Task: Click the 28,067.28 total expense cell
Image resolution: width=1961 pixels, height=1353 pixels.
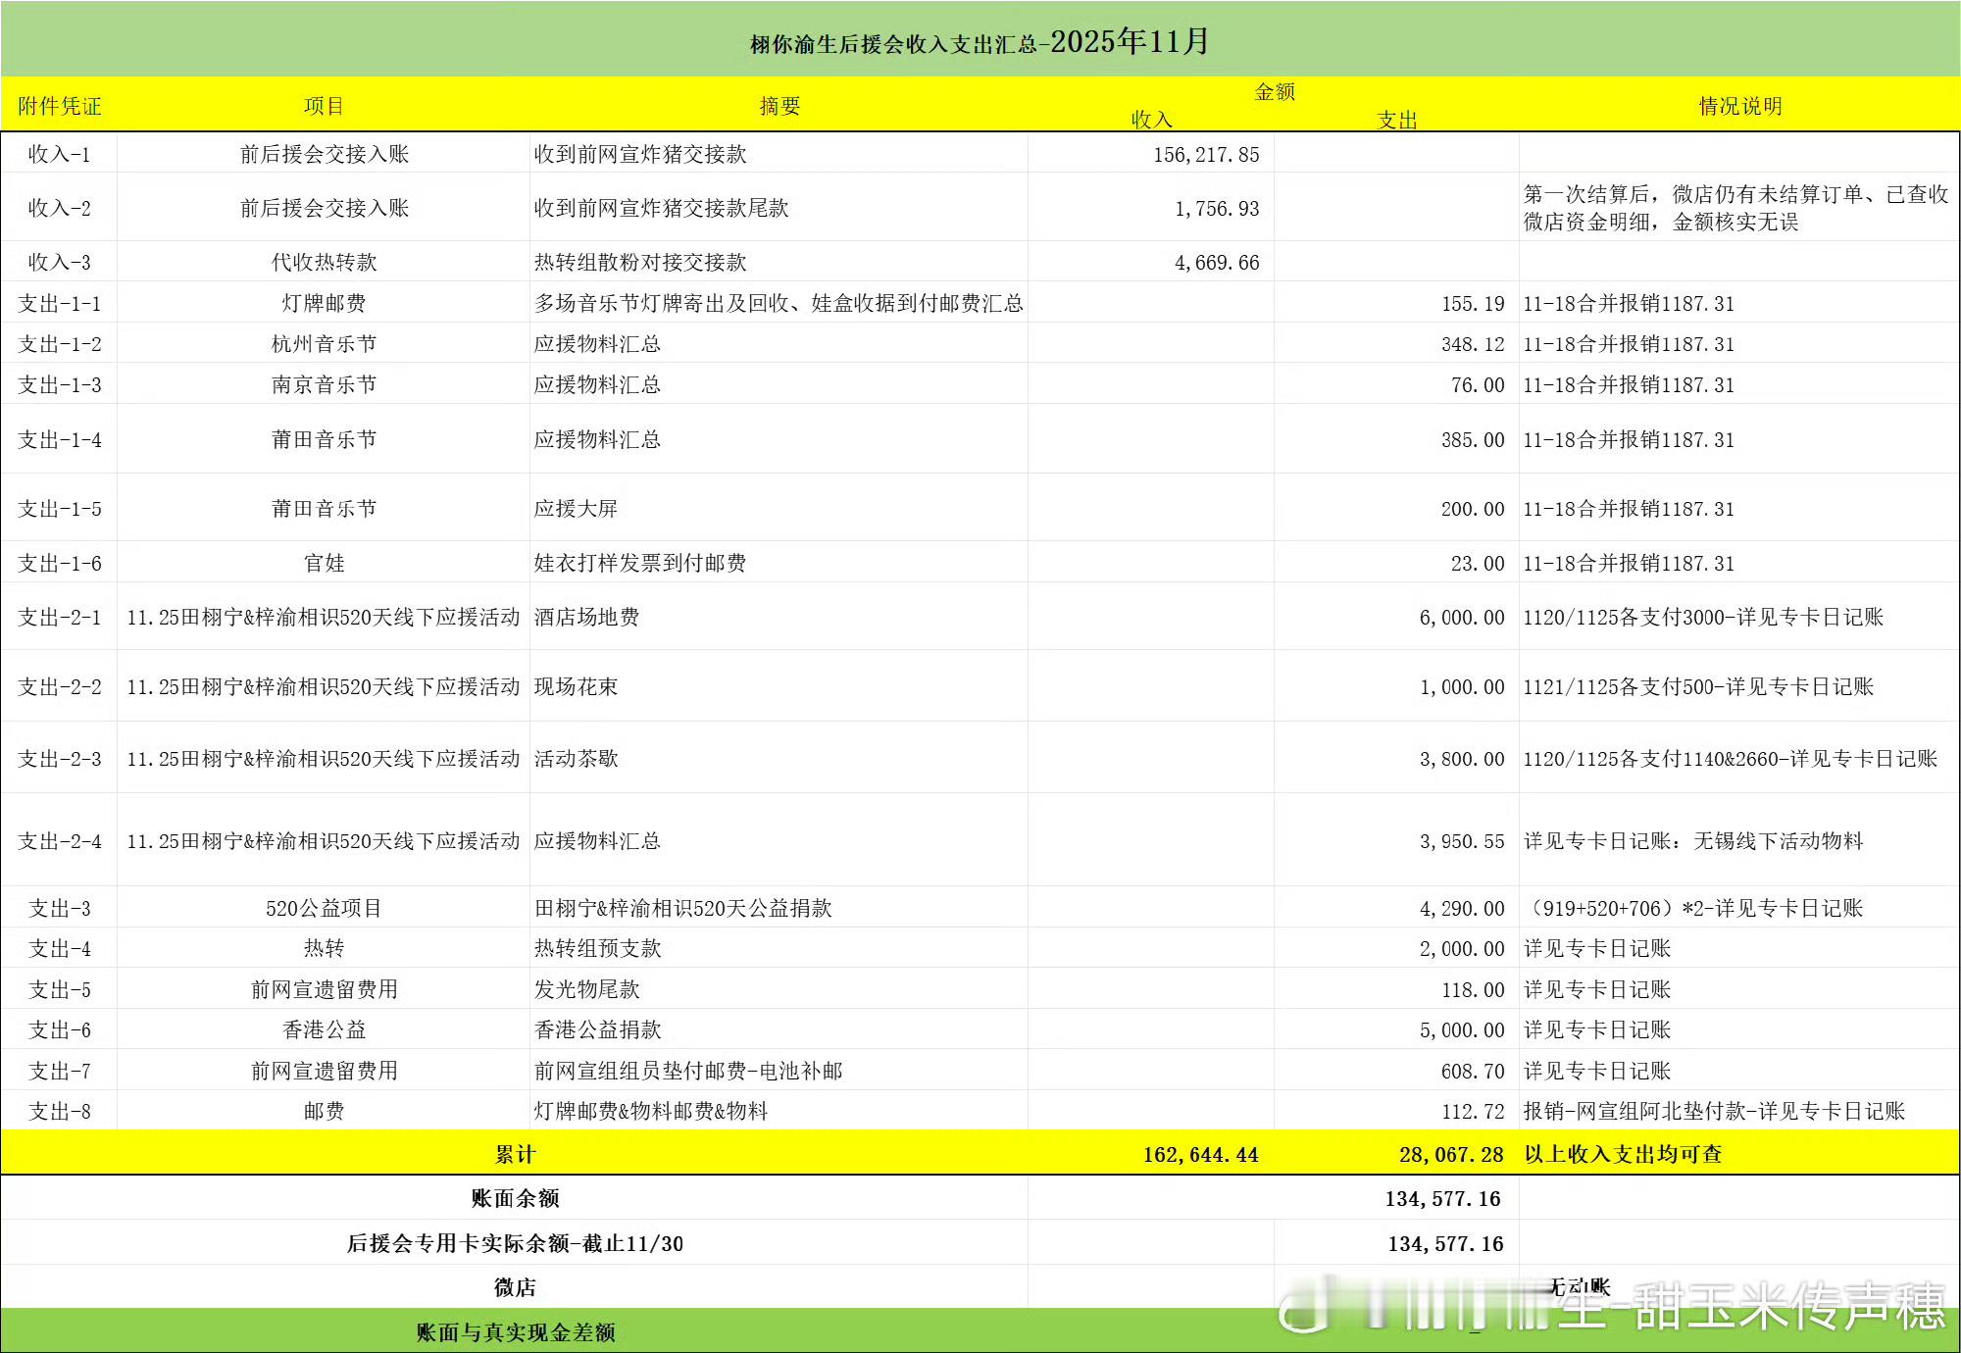Action: 1450,1155
